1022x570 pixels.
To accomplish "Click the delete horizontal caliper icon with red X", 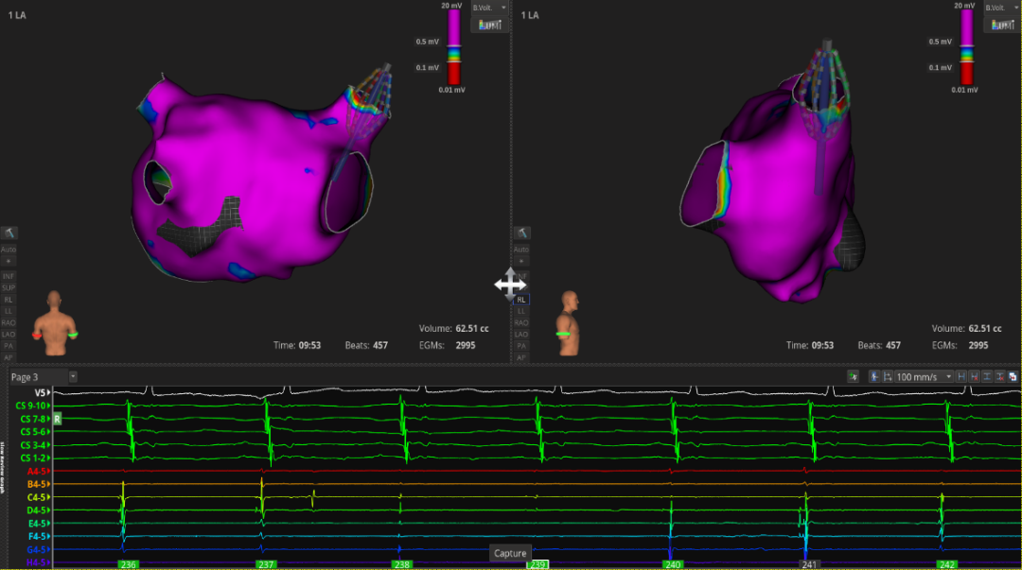I will [x=975, y=377].
